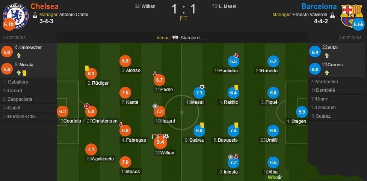Click the assist badge on Hazard
The height and width of the screenshot is (181, 367).
(x=155, y=106)
